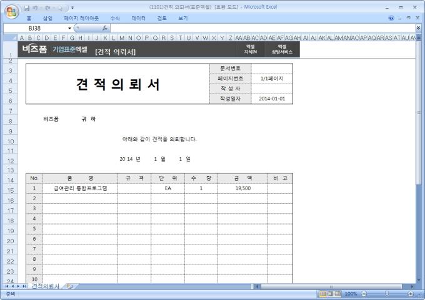Open the 홈 ribbon tab
This screenshot has height=300, width=425.
click(x=29, y=18)
